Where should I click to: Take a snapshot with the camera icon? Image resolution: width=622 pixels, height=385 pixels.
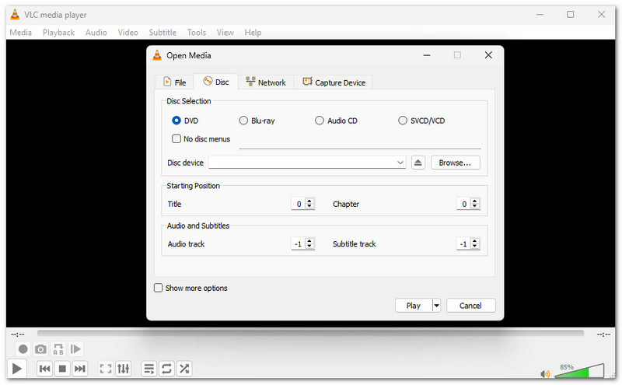(x=40, y=349)
